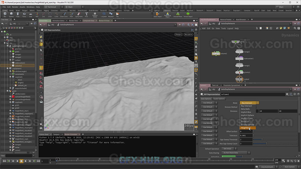Expand the cop2plane1 tree node
Screen dimensions: 301x169
(8, 68)
